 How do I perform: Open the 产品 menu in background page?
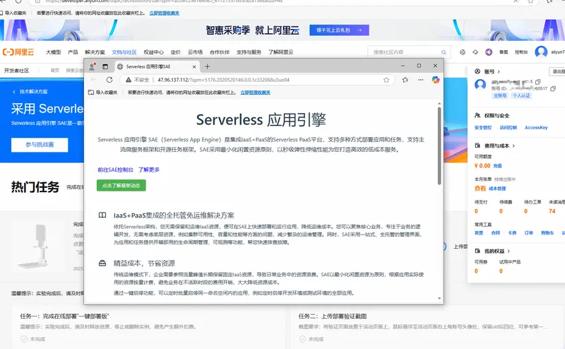tap(73, 52)
